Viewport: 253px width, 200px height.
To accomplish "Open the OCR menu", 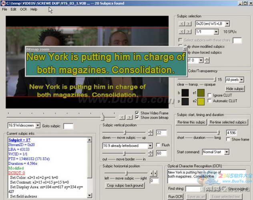I will 23,9.
